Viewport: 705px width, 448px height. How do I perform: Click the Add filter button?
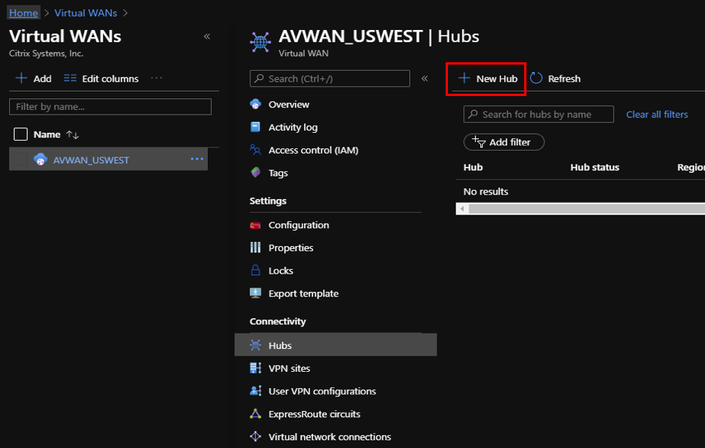[503, 142]
